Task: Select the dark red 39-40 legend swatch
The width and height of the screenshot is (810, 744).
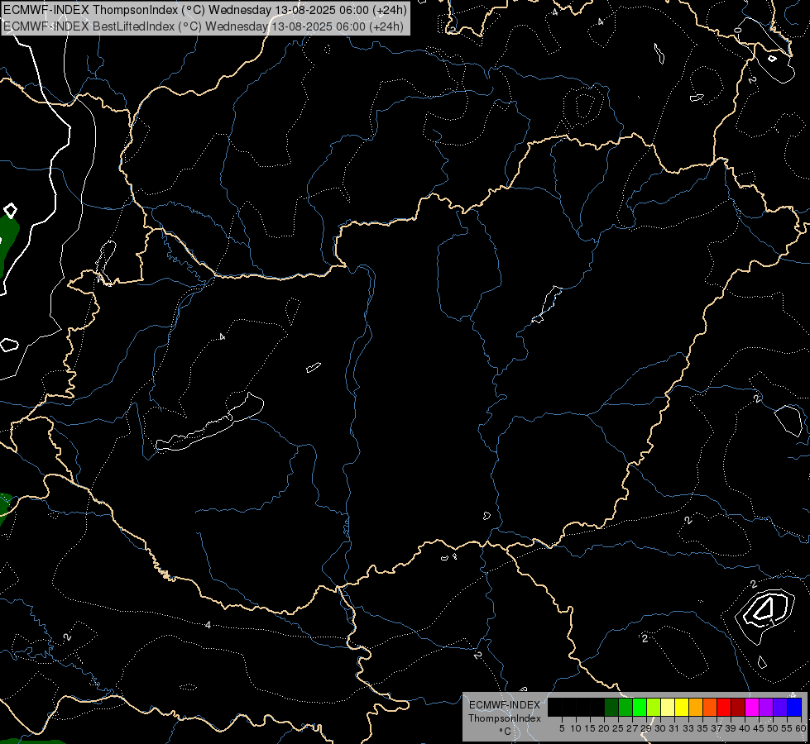Action: click(x=738, y=707)
